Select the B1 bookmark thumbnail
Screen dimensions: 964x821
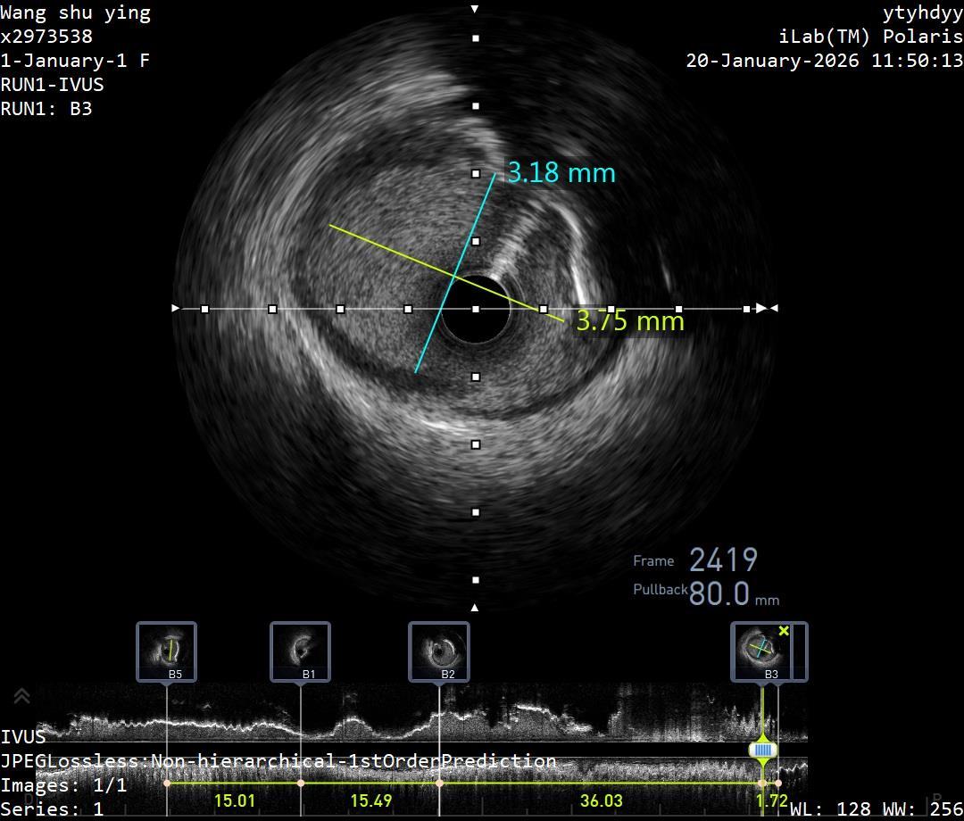[x=301, y=651]
